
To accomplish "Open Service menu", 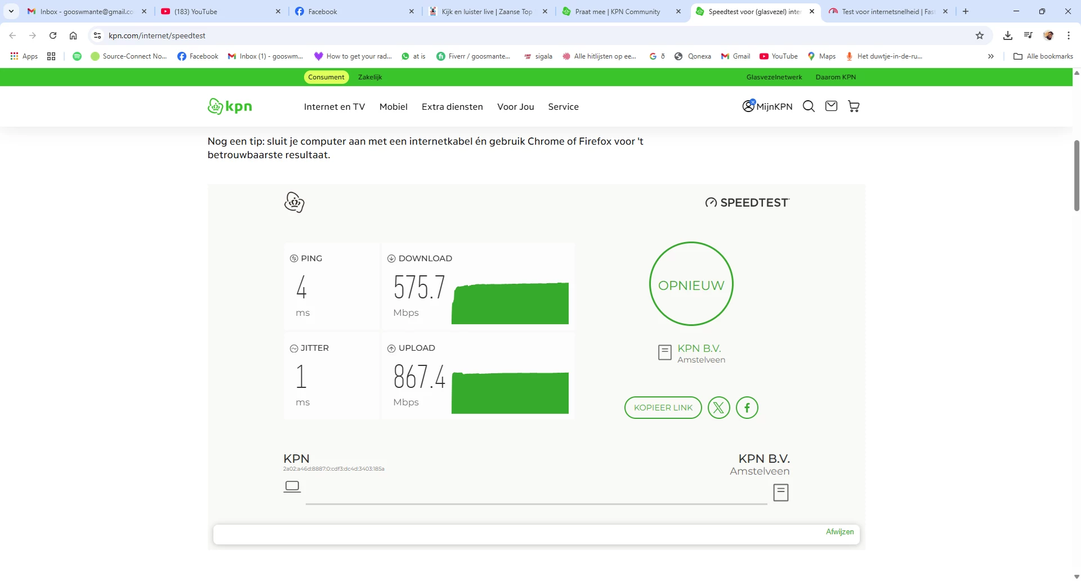I will pos(564,107).
